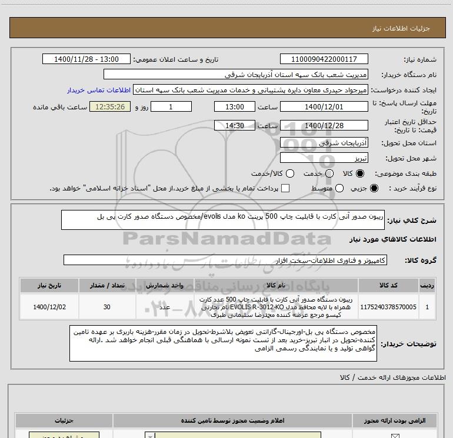
Task: Click the remaining days field showing 1
Action: point(171,106)
